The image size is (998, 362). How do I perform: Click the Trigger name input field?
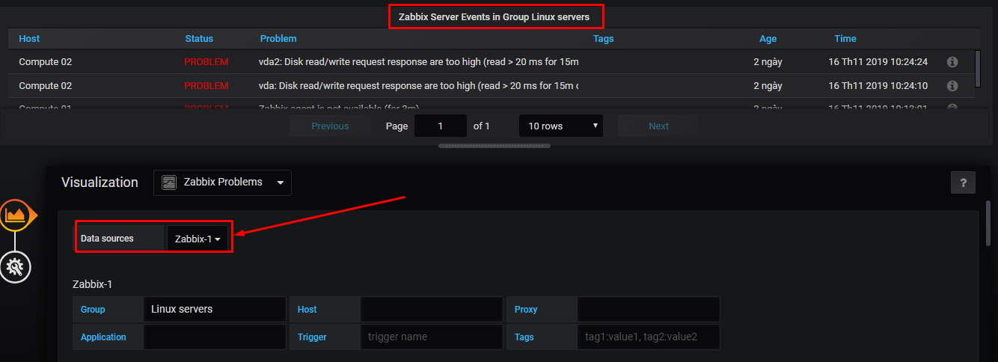[x=432, y=337]
